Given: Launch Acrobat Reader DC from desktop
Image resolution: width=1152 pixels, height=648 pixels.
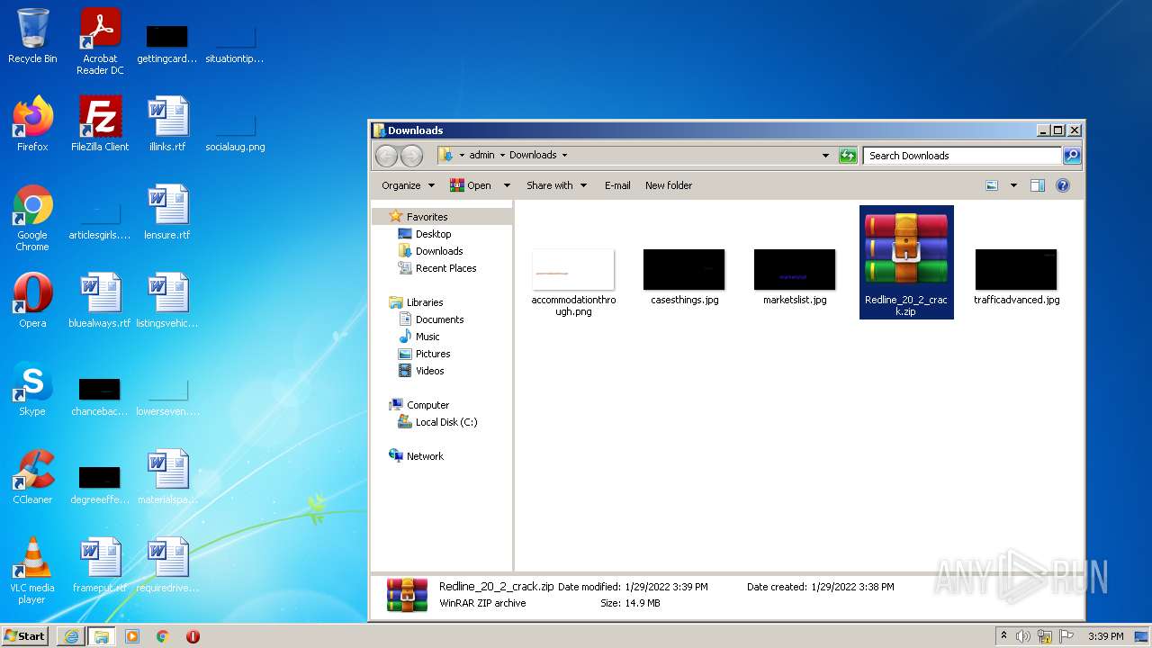Looking at the screenshot, I should pos(100,41).
